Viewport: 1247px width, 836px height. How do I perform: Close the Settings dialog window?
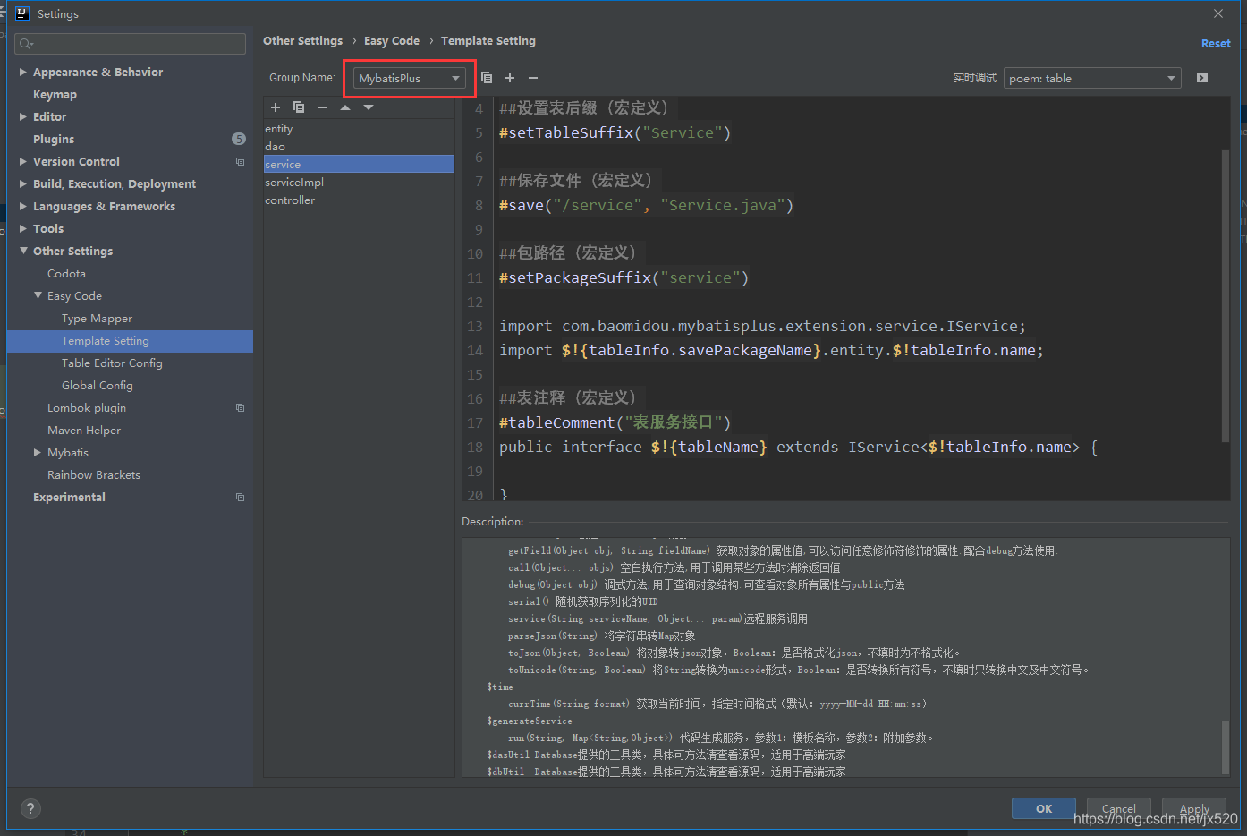(1218, 13)
